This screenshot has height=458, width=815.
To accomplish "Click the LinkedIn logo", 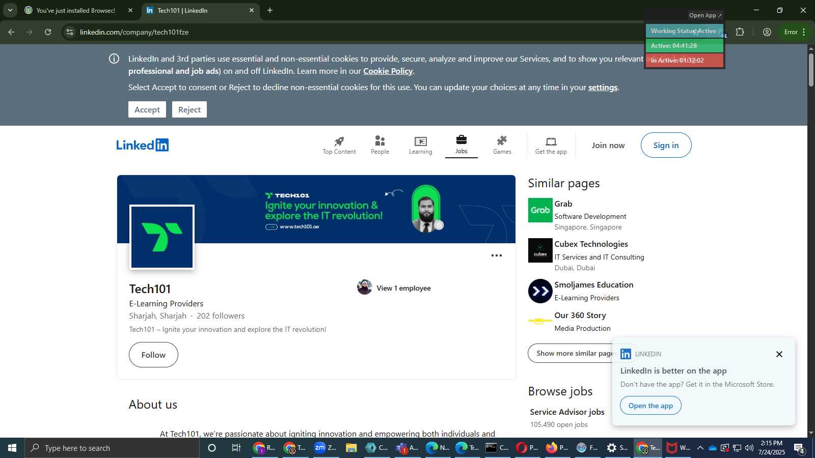I will click(143, 145).
